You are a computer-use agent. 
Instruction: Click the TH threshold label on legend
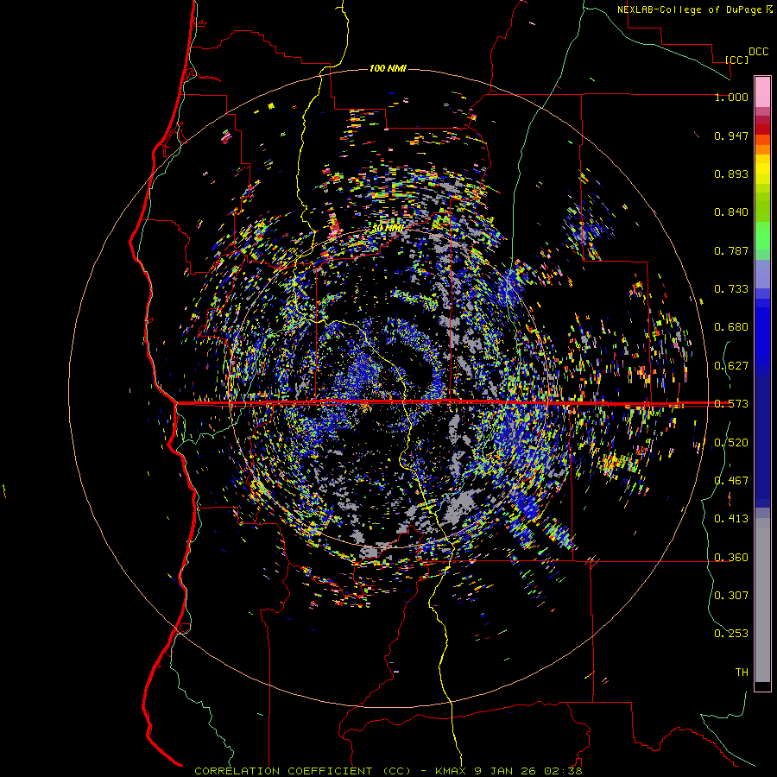click(742, 673)
